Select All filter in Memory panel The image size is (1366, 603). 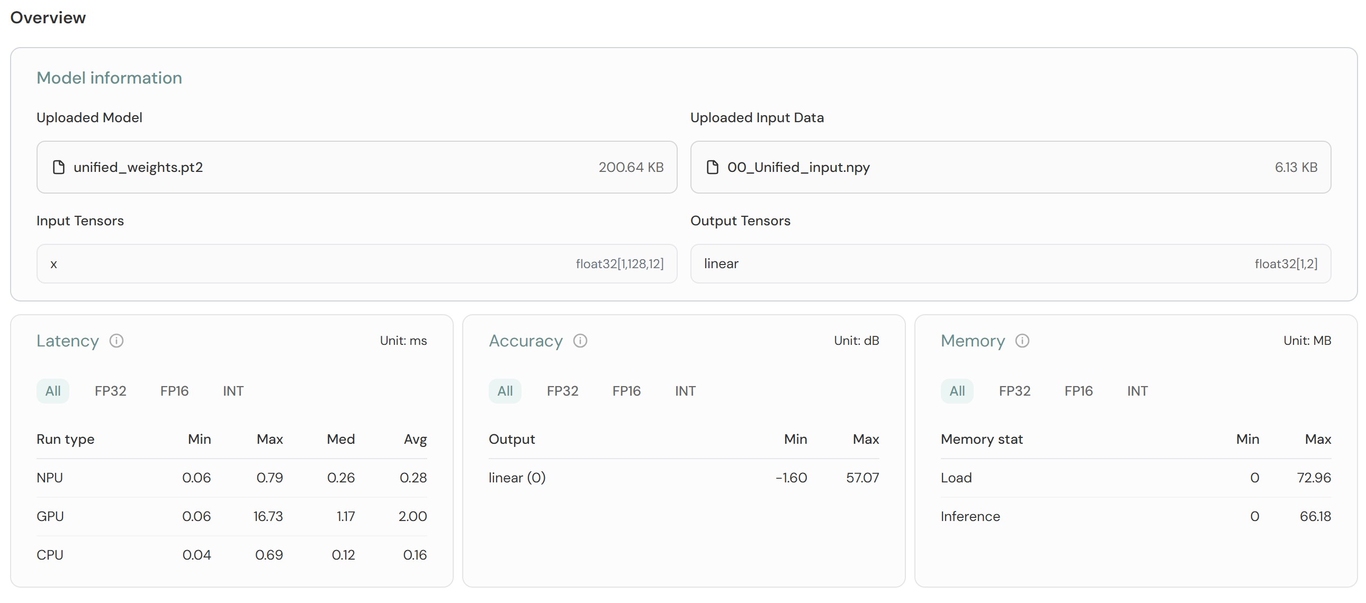point(957,391)
